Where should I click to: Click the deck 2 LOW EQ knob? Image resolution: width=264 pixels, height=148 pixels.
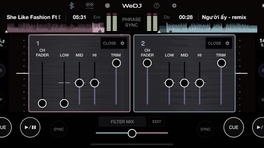click(x=169, y=83)
